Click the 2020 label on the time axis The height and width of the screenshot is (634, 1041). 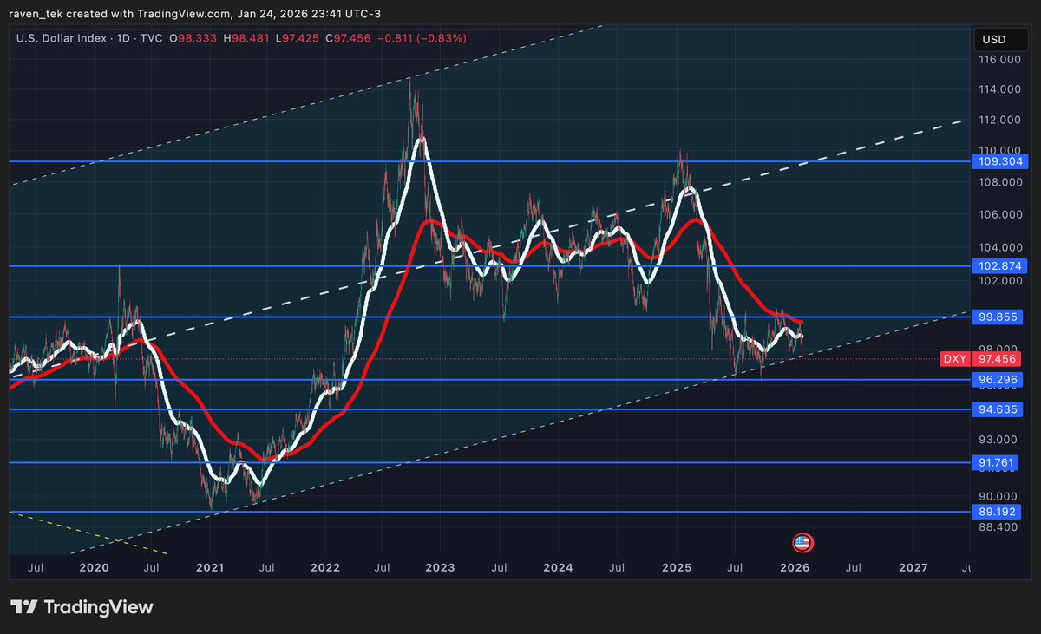pyautogui.click(x=94, y=568)
